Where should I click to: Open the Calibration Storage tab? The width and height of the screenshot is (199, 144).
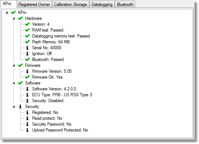tap(71, 4)
